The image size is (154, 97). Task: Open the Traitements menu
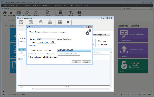(x=57, y=5)
